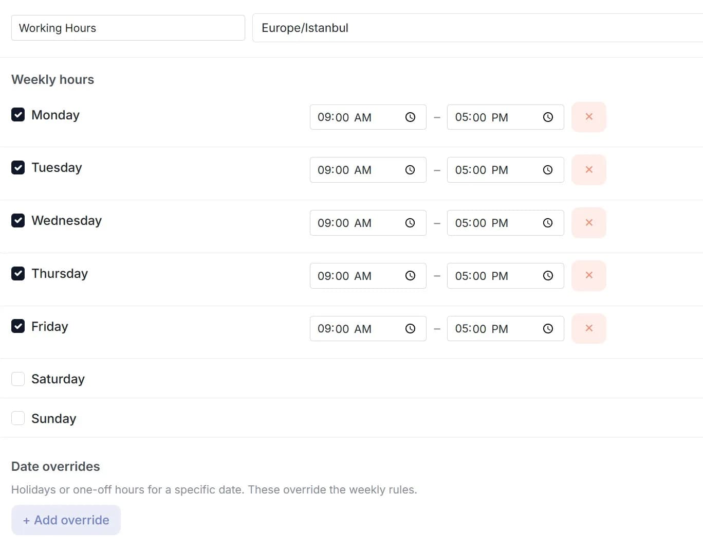
Task: Disable Wednesday availability checkbox
Action: [18, 220]
